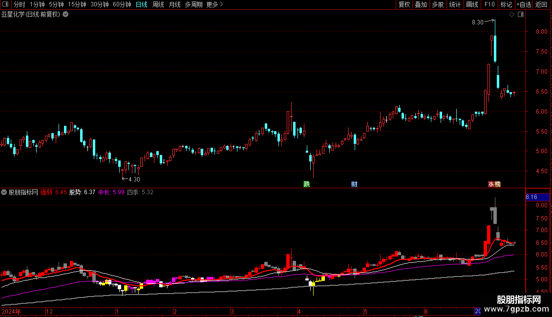Open the 统计 statistics tool
The image size is (552, 317).
(454, 4)
